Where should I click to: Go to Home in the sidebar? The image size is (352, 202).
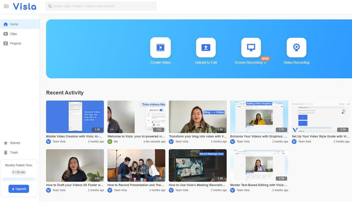point(20,24)
